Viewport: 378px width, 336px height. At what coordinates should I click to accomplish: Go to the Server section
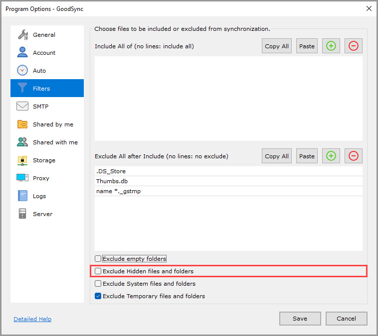[x=42, y=214]
